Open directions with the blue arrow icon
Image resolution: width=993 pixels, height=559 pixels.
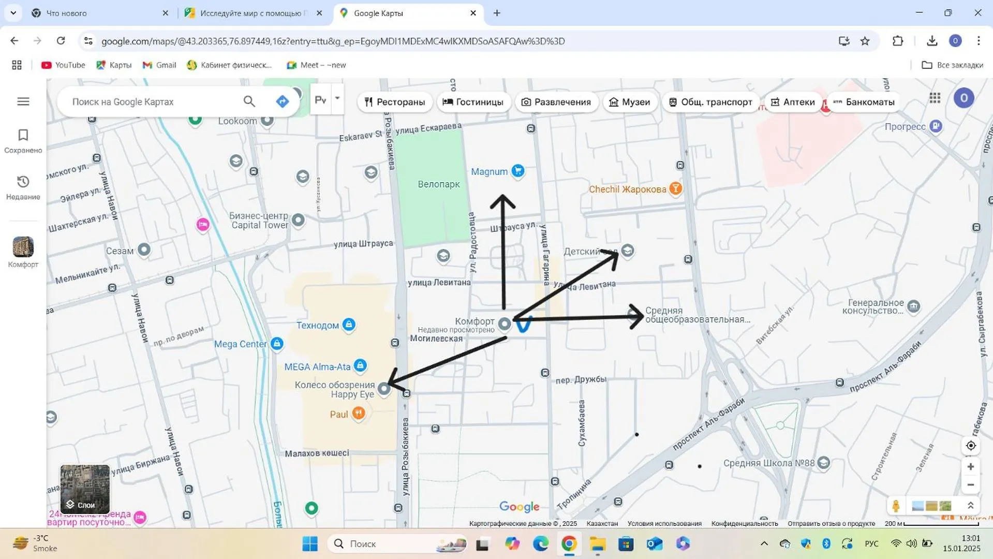click(283, 101)
